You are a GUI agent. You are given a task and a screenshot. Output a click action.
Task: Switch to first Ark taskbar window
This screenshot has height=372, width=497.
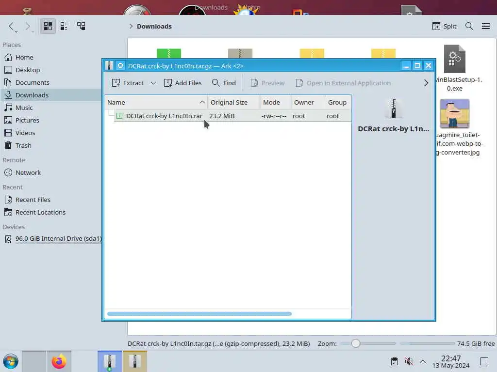[x=110, y=361]
